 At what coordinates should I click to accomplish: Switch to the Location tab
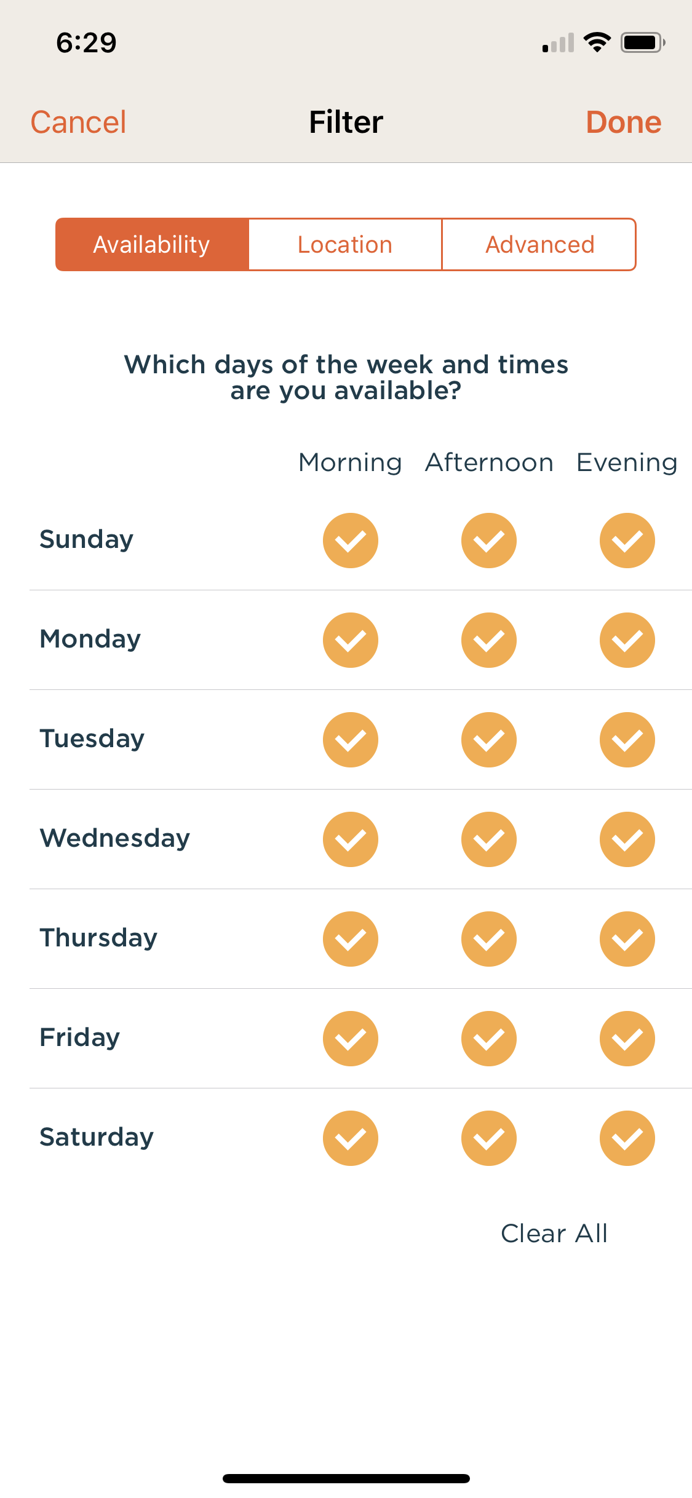click(x=345, y=245)
